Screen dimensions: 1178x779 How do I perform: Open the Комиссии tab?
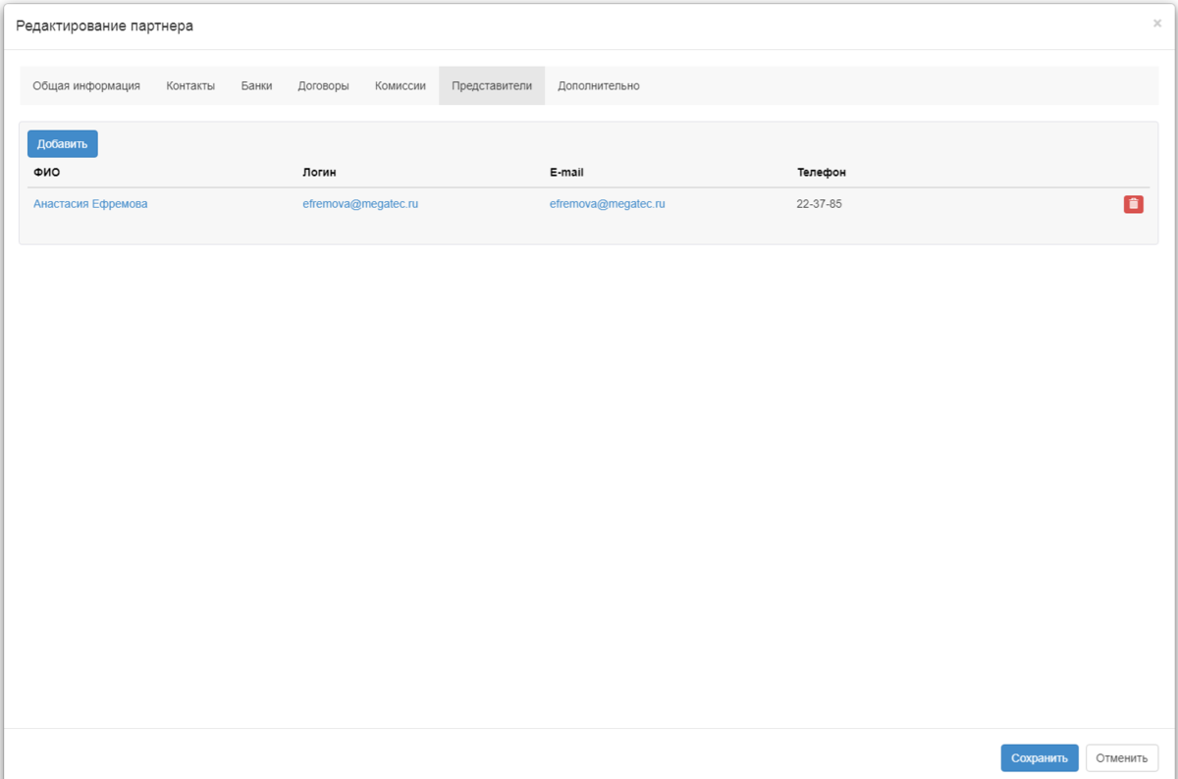coord(400,85)
